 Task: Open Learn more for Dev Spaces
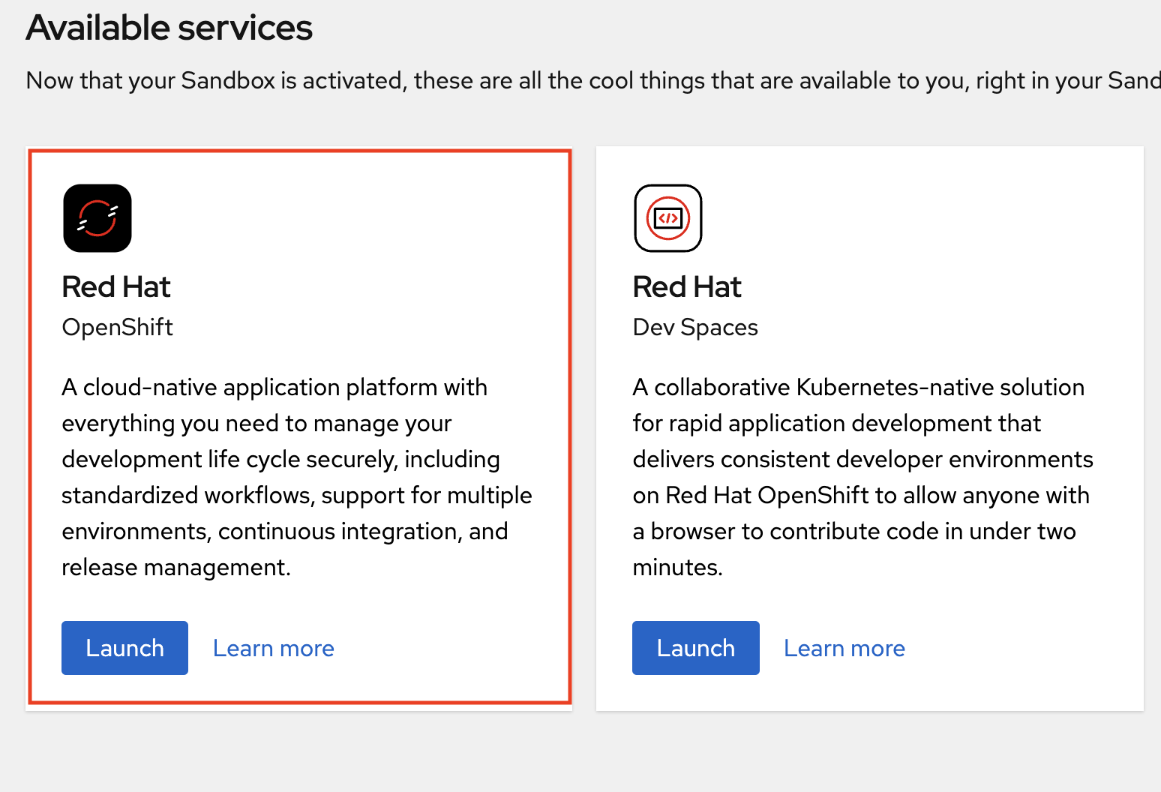pyautogui.click(x=844, y=648)
